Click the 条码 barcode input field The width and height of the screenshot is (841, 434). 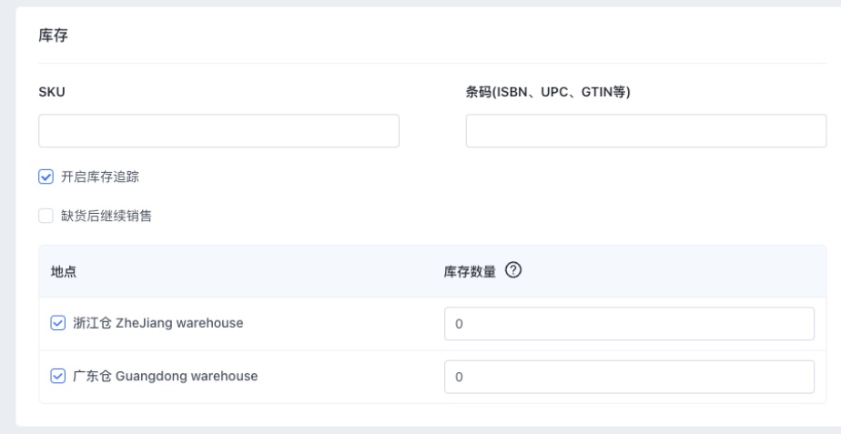click(x=645, y=131)
